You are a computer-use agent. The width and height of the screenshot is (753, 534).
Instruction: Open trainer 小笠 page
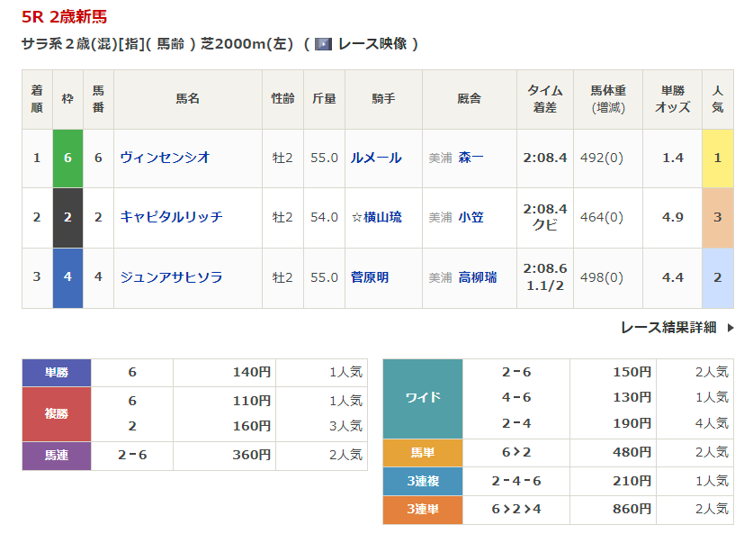pos(471,217)
